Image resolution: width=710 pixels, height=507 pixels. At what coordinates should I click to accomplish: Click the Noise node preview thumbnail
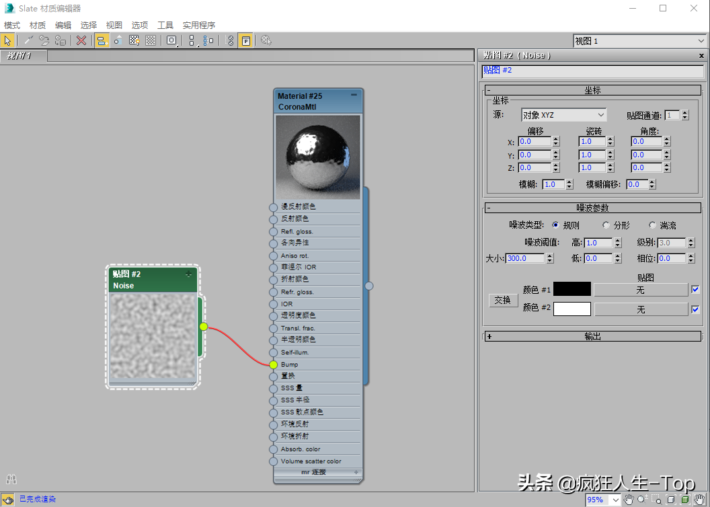tap(153, 336)
